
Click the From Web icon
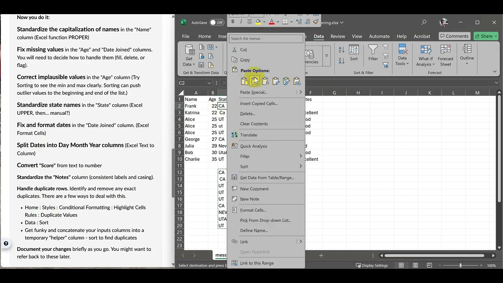pyautogui.click(x=202, y=56)
